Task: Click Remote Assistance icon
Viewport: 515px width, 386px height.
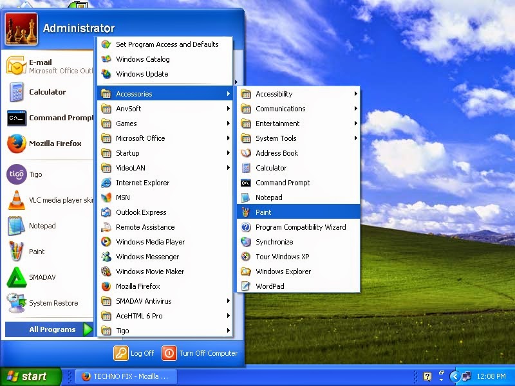Action: (106, 227)
